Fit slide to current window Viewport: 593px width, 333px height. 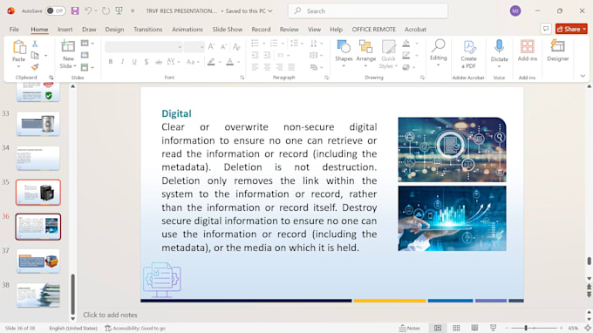click(588, 328)
